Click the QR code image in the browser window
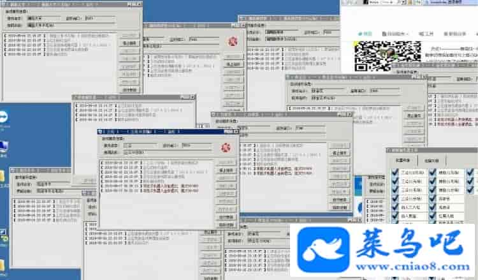478x280 pixels. pyautogui.click(x=388, y=56)
